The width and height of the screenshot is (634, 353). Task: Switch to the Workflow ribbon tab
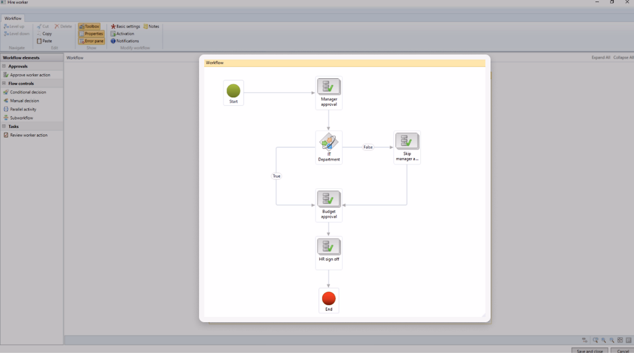[13, 18]
